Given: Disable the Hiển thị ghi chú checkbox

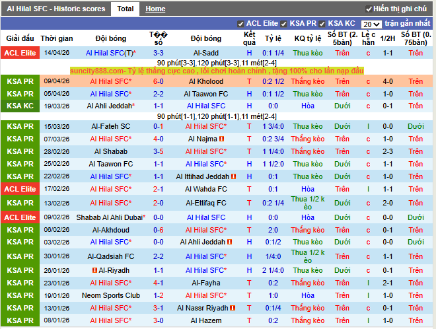Looking at the screenshot, I should pyautogui.click(x=369, y=9).
